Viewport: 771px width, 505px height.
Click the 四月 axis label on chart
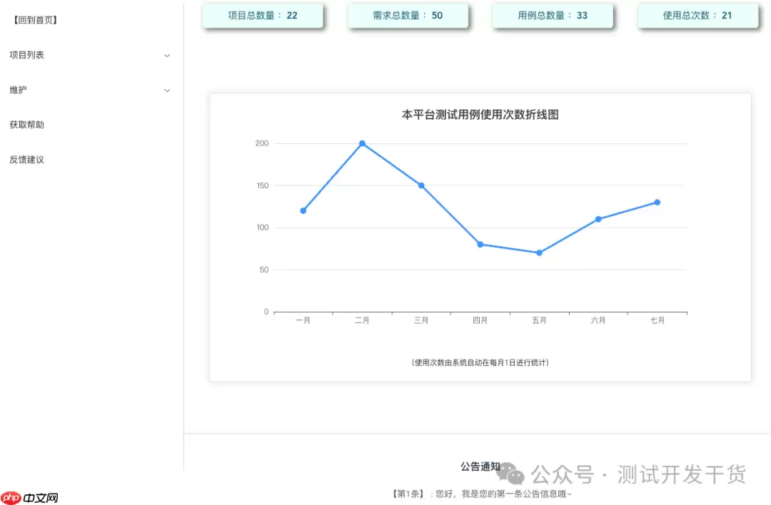[480, 320]
